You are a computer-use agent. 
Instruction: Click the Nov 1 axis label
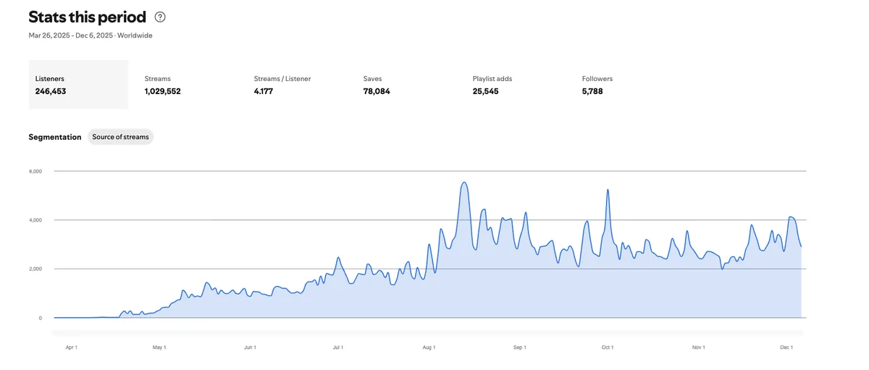tap(698, 348)
